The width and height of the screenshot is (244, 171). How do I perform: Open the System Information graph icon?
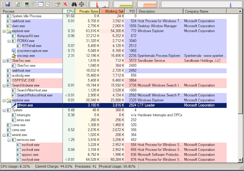click(27, 4)
